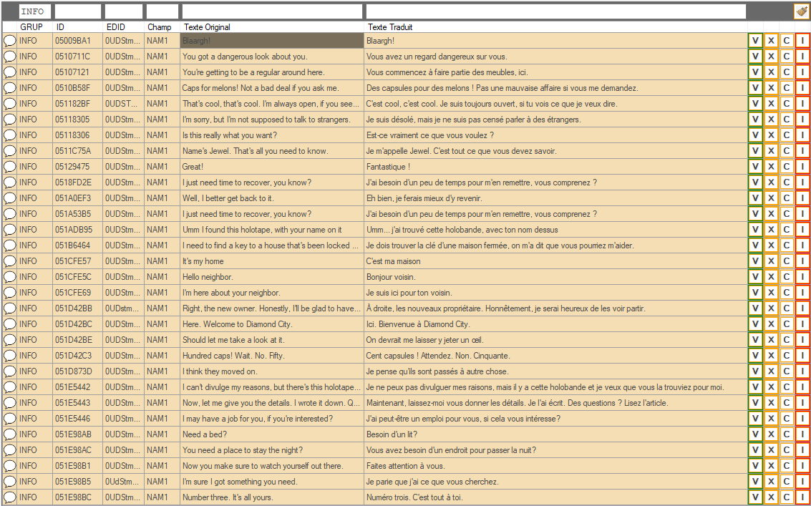Click V on the "Number three" row
Screen dimensions: 811x506
point(755,497)
